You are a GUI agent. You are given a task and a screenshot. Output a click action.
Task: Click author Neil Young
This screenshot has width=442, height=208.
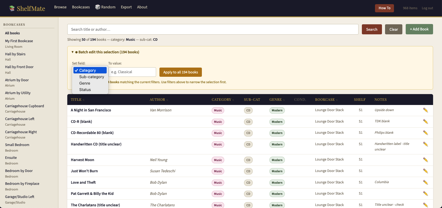(159, 160)
